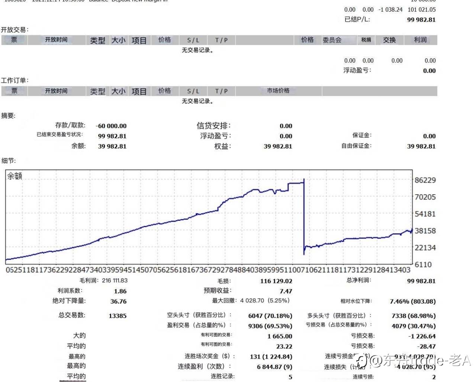Click the 总净利润 label
The image size is (476, 382).
click(359, 280)
